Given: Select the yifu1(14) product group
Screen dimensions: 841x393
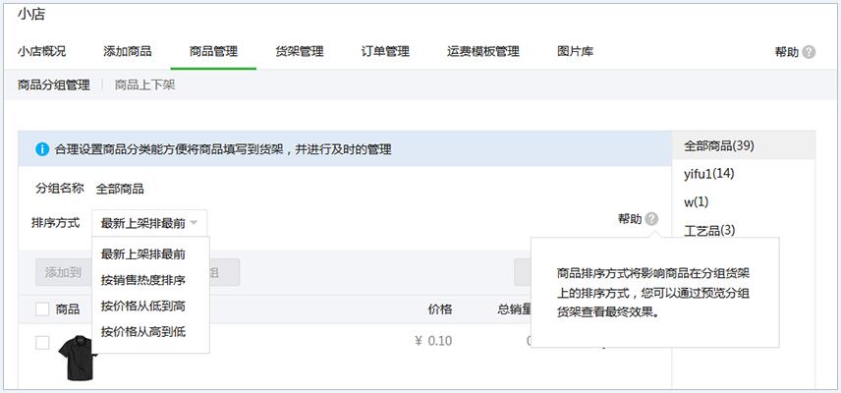Looking at the screenshot, I should tap(709, 174).
